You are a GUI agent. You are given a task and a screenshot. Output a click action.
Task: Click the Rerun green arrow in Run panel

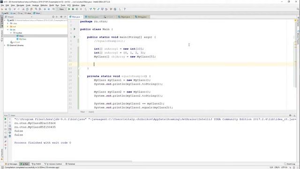[x=5, y=119]
